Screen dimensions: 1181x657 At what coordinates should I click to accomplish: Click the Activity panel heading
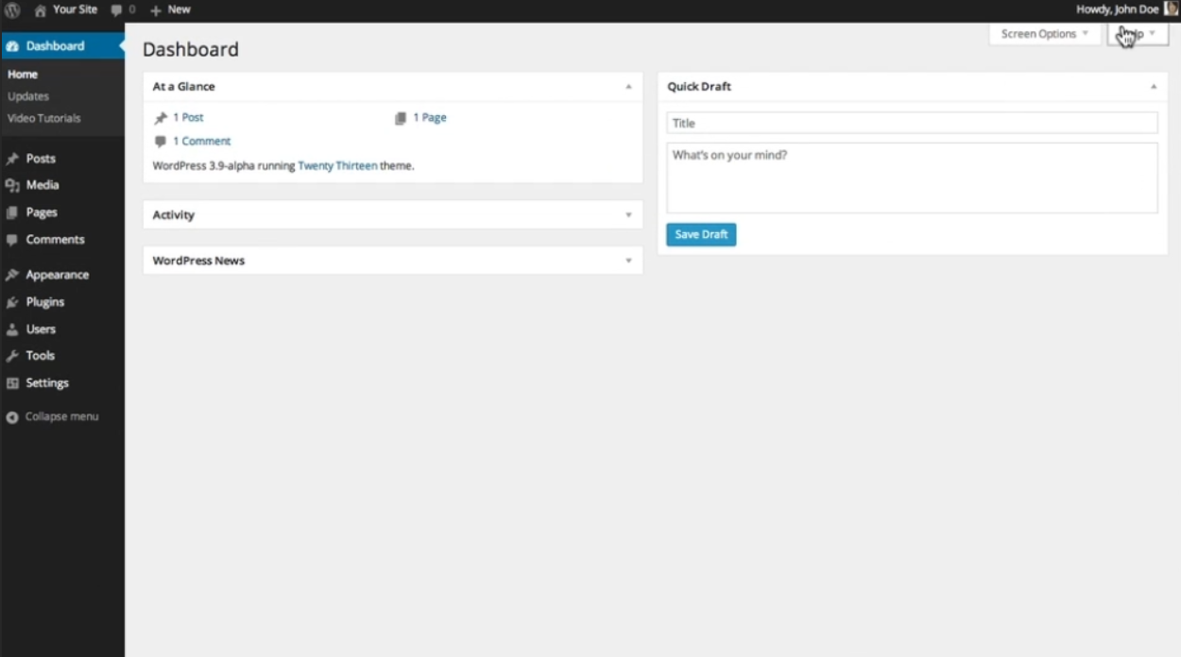click(x=174, y=215)
